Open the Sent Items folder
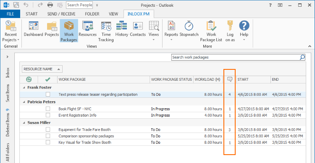 tap(8, 93)
